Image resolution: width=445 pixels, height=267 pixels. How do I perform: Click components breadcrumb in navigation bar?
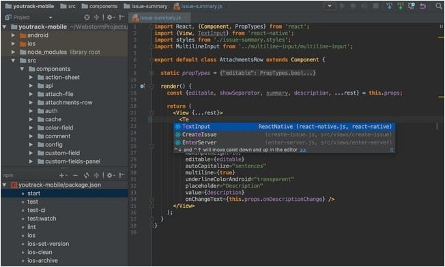100,6
